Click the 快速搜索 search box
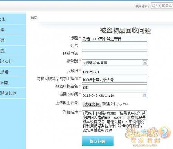The height and width of the screenshot is (149, 173). tap(162, 6)
